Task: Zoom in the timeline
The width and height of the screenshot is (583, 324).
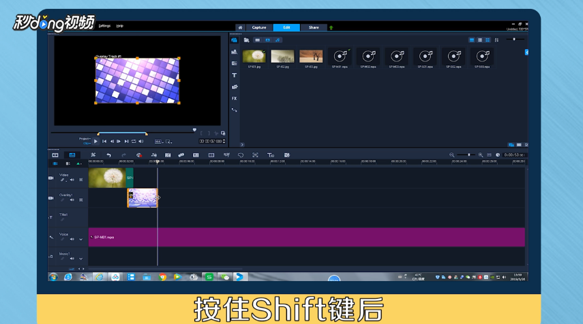Action: [481, 155]
